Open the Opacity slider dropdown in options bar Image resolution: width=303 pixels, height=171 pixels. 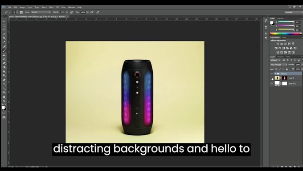click(x=67, y=12)
